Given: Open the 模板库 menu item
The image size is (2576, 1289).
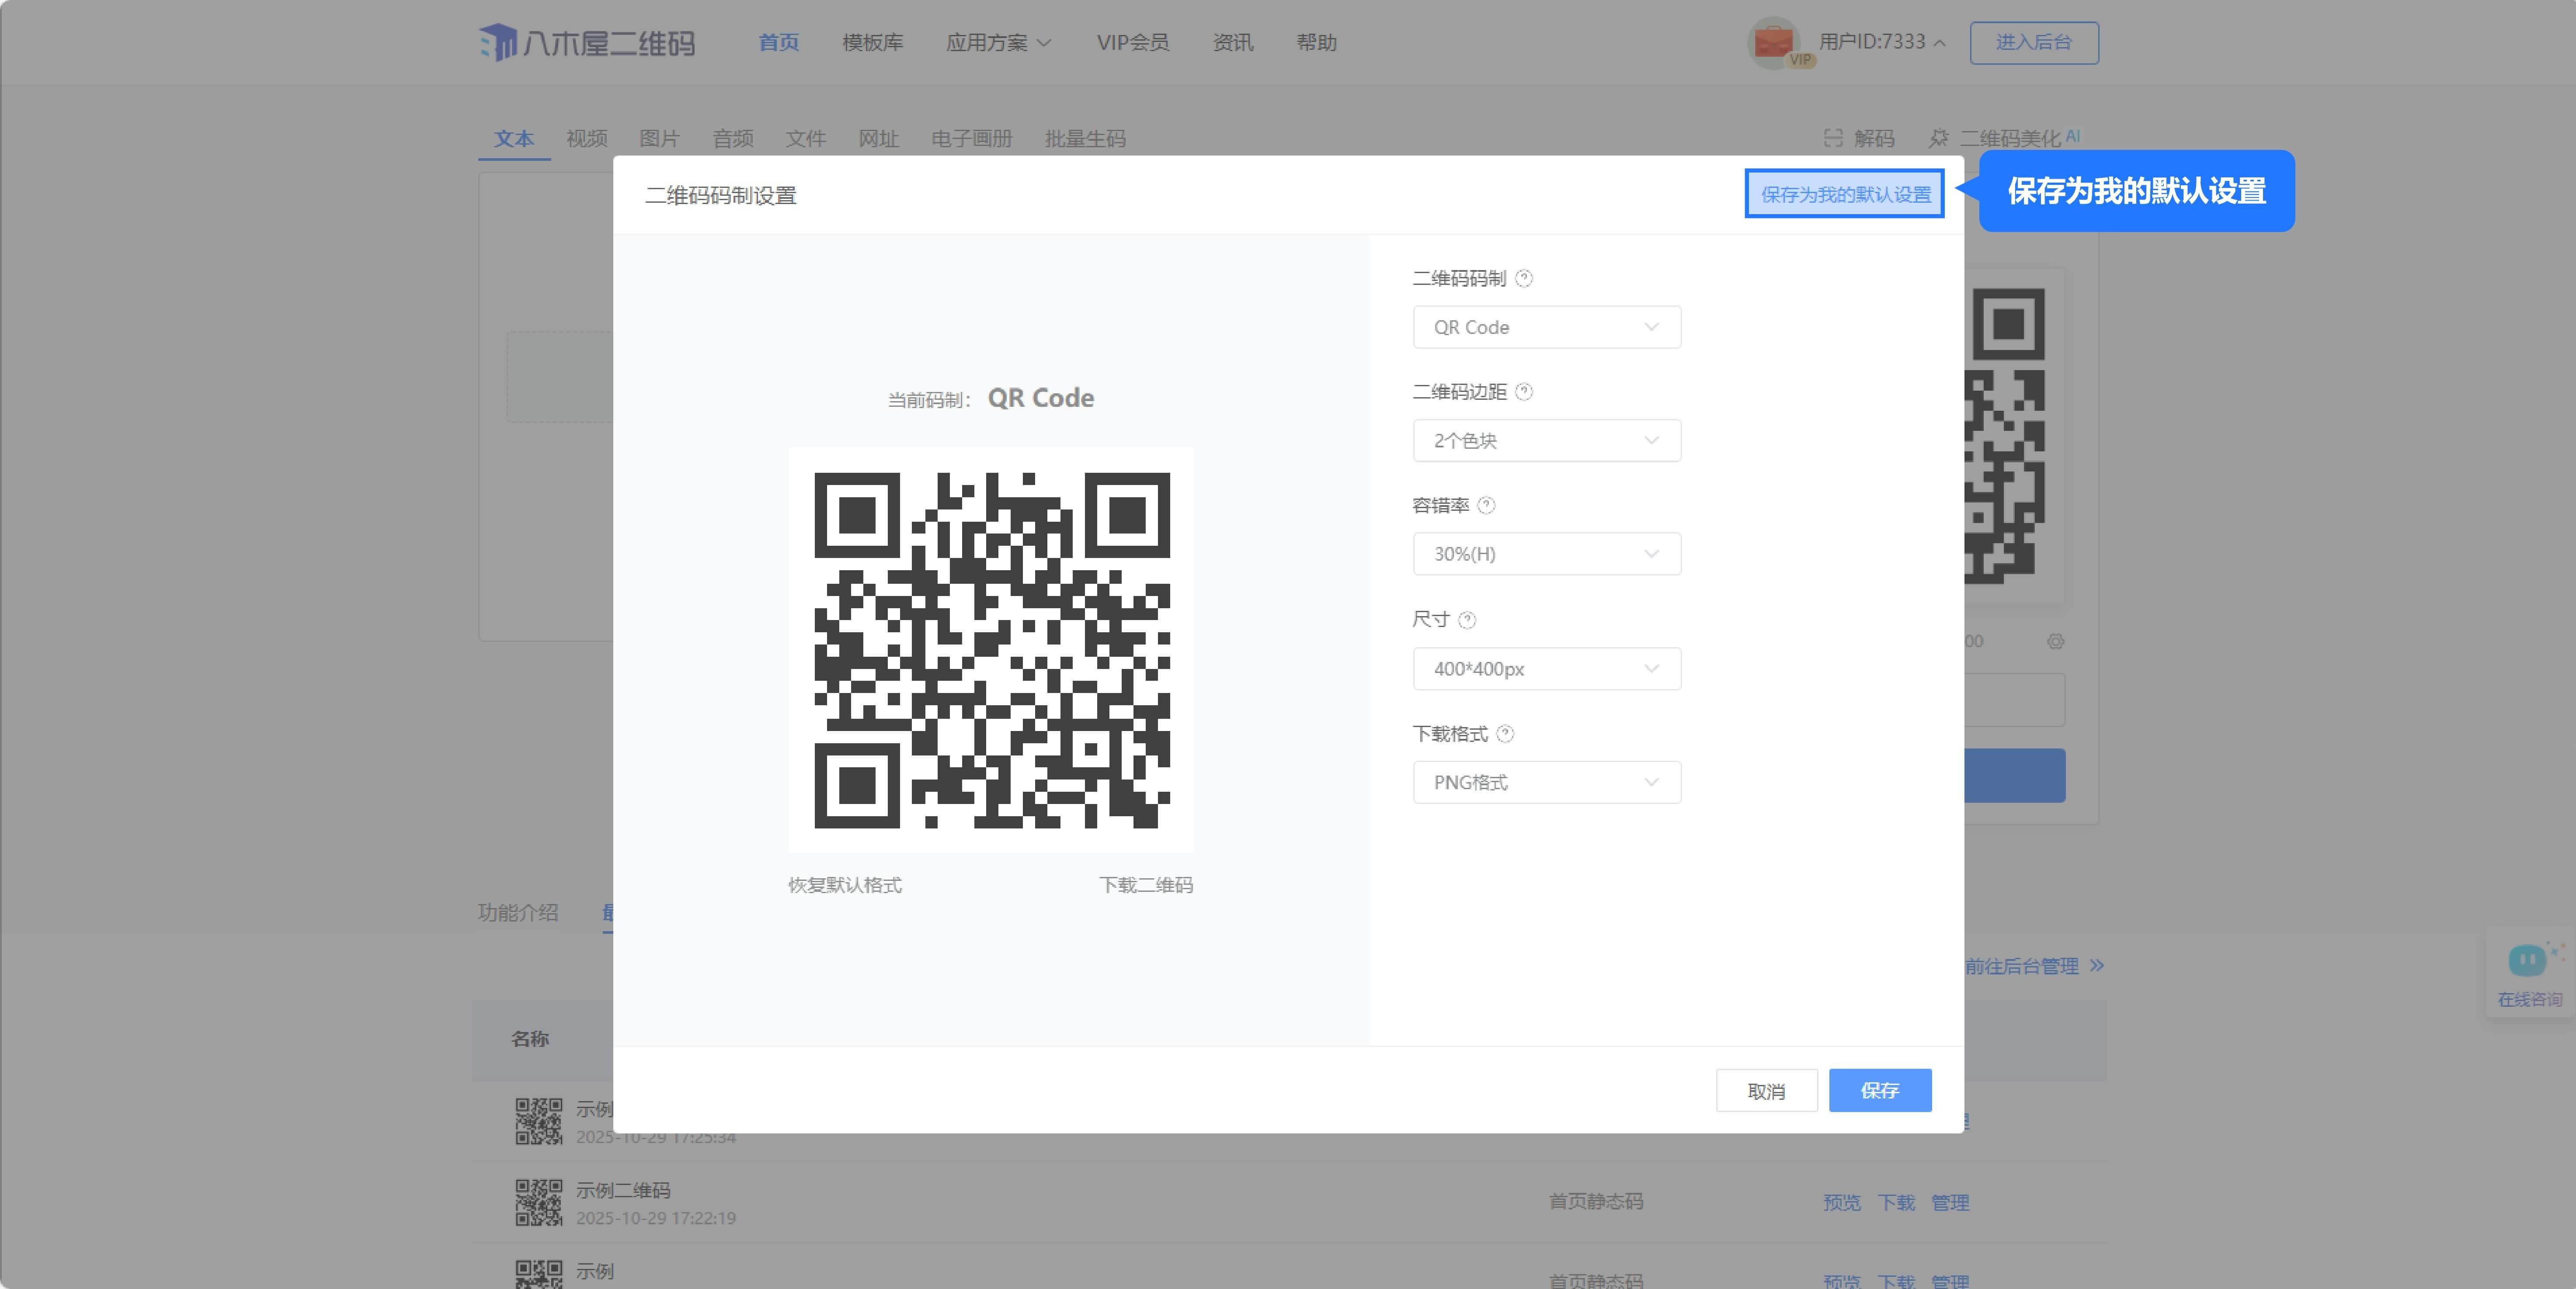Looking at the screenshot, I should 872,43.
